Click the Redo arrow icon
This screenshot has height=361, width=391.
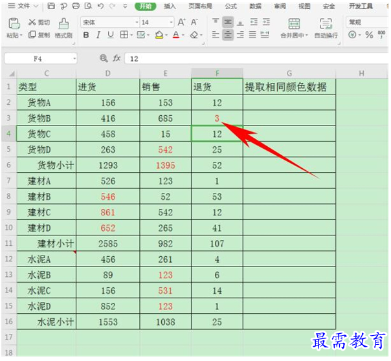tap(113, 6)
